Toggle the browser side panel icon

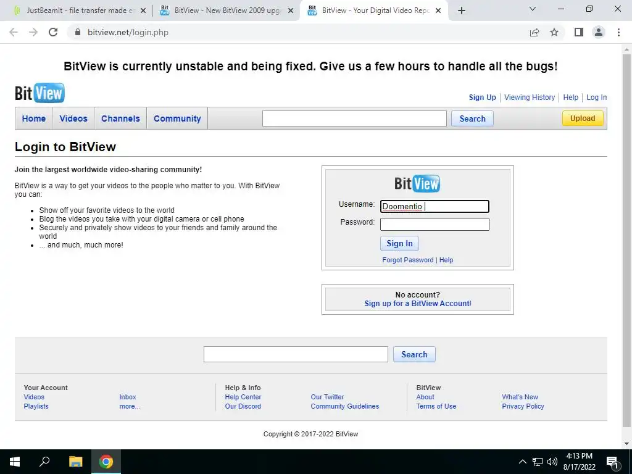click(x=579, y=32)
